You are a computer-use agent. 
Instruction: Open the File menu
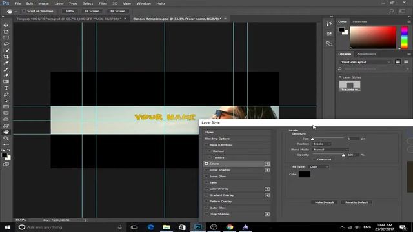tap(18, 3)
